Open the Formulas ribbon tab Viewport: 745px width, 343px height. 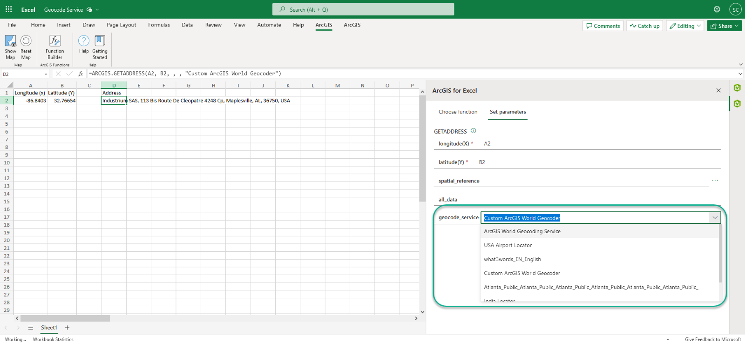(x=159, y=25)
